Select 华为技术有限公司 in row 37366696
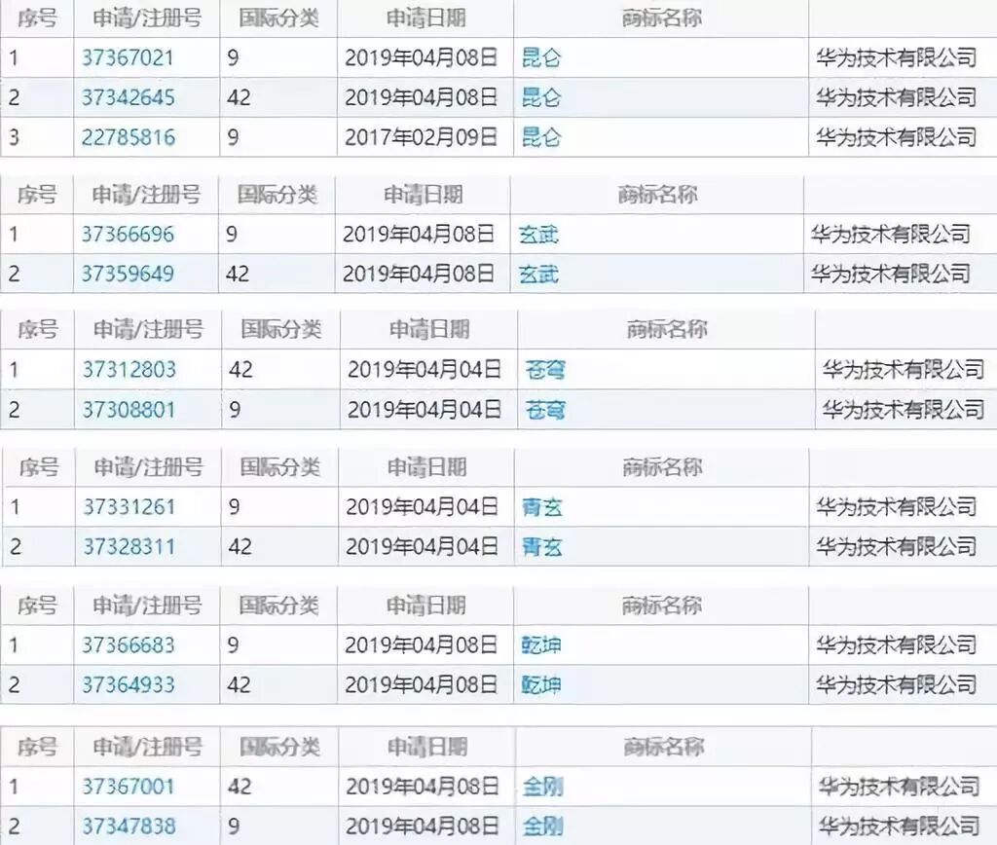The height and width of the screenshot is (845, 997). [x=890, y=234]
